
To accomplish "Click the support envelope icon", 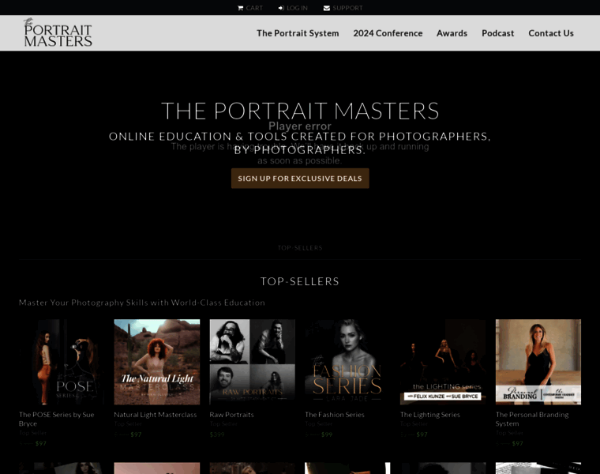I will 327,8.
